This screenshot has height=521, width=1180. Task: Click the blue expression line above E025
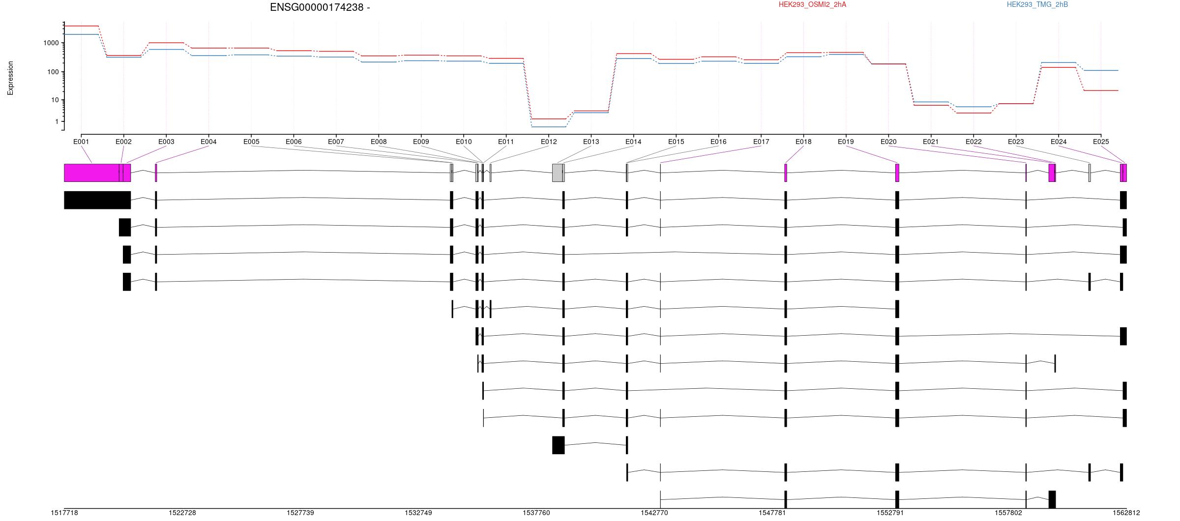pos(1101,70)
